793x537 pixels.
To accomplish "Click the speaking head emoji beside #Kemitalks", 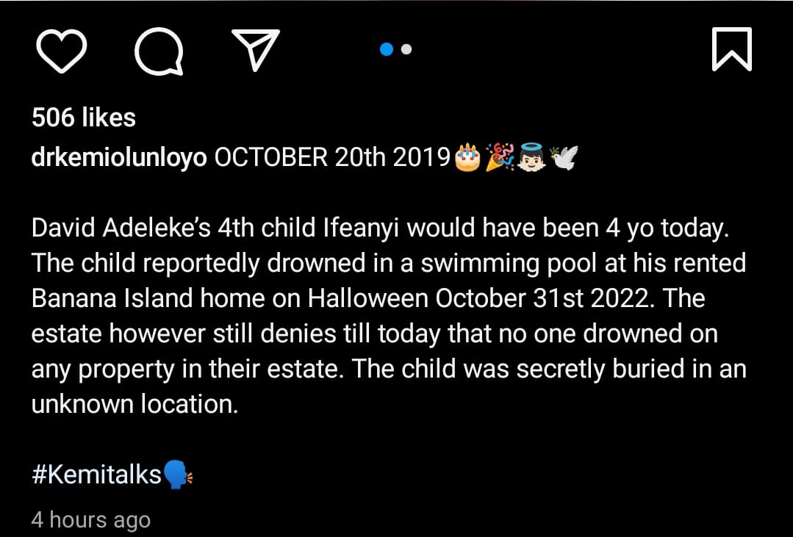I will (x=177, y=475).
